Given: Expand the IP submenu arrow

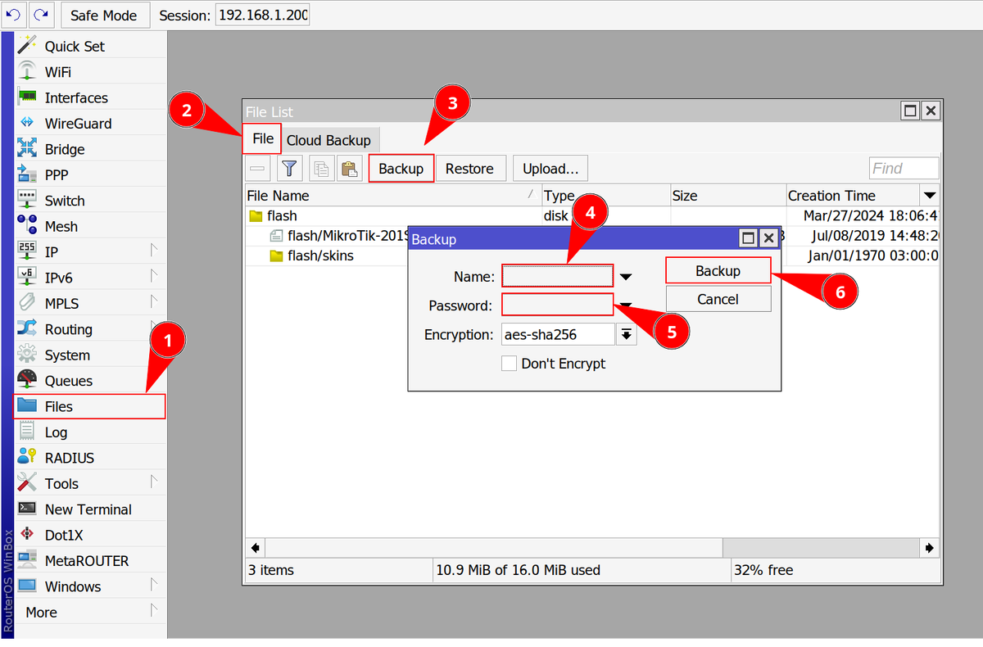Looking at the screenshot, I should (153, 250).
